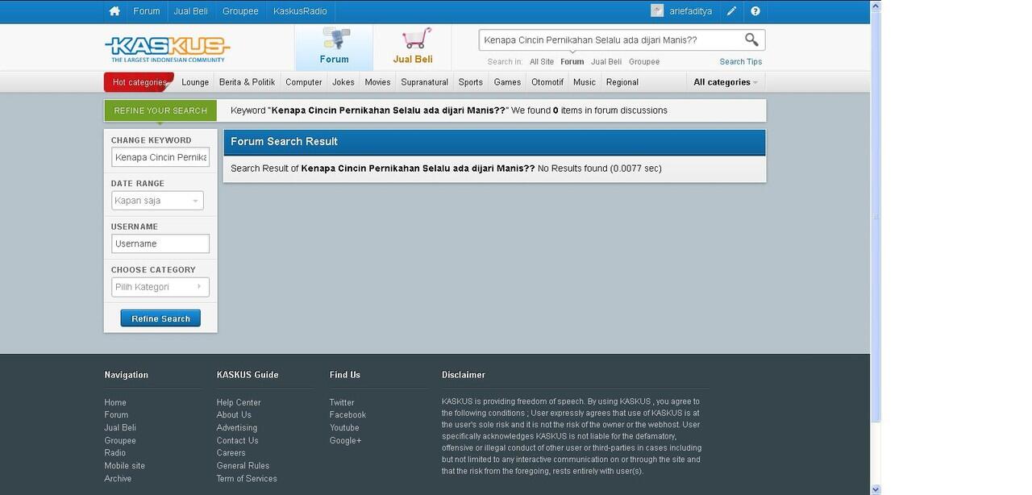Click the help question mark icon

pos(755,11)
